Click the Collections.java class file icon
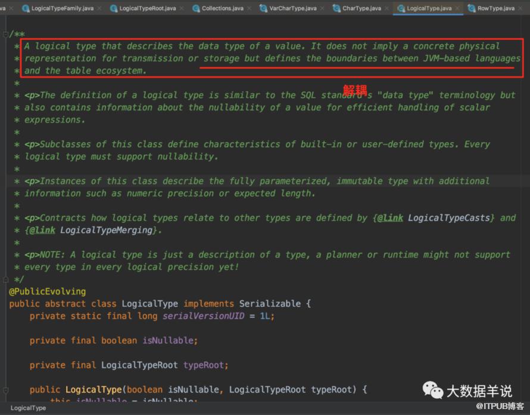 [x=196, y=8]
